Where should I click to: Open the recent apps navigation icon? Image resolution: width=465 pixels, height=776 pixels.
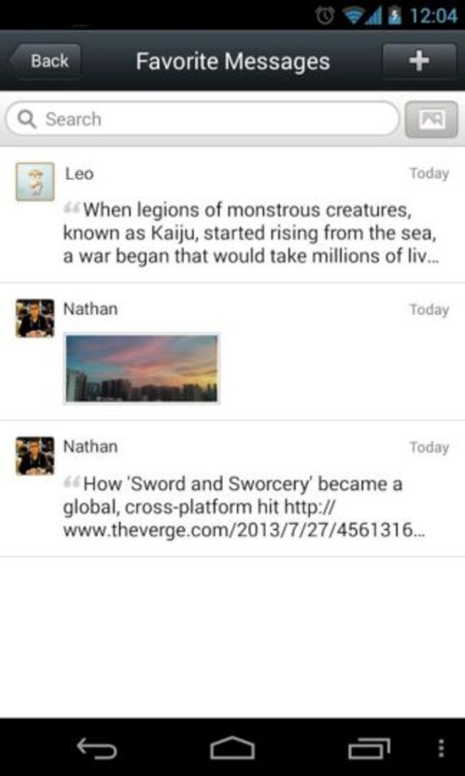369,747
